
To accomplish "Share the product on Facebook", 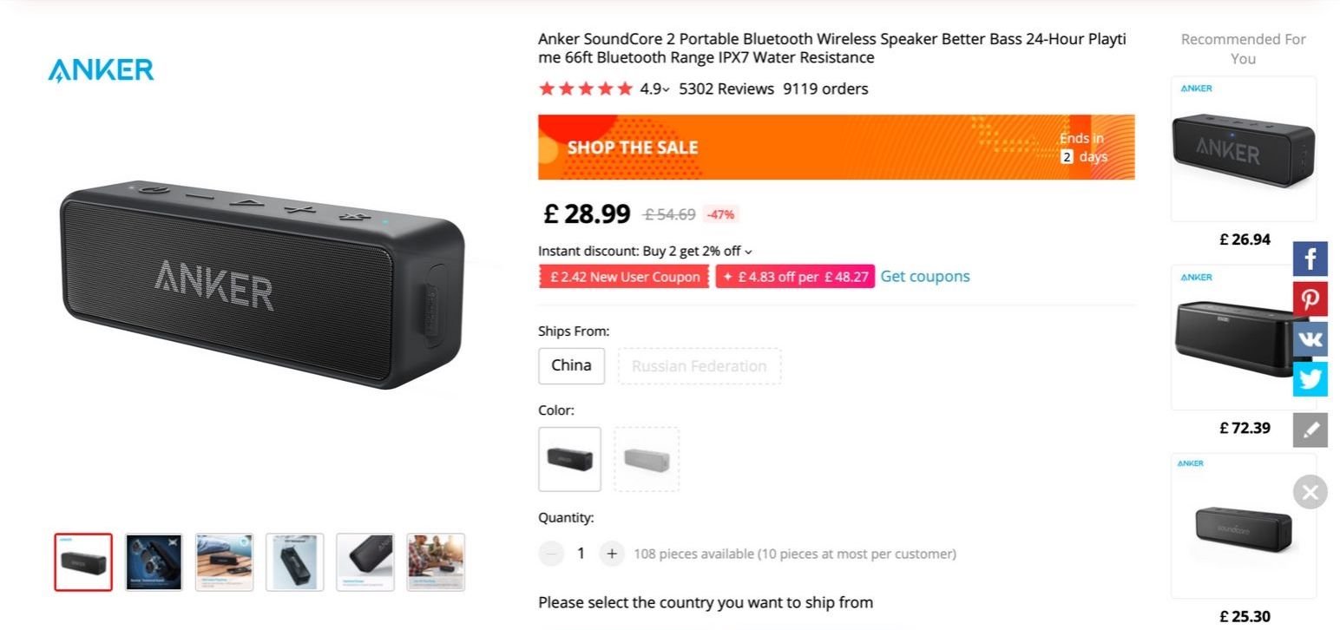I will (x=1310, y=258).
